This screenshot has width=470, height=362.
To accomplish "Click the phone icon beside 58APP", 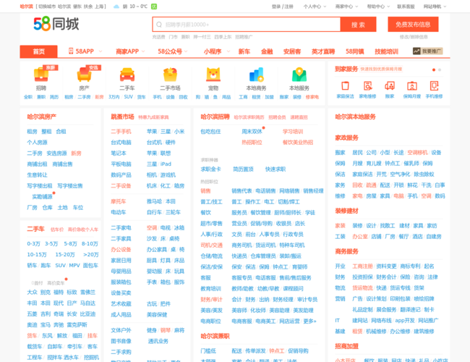I will coord(71,51).
